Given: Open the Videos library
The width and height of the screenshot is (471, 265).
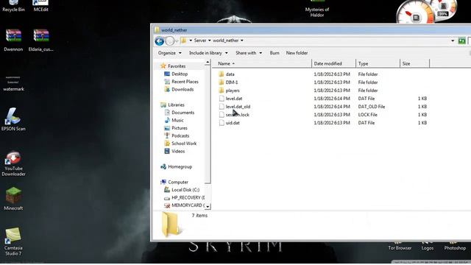Looking at the screenshot, I should (174, 152).
